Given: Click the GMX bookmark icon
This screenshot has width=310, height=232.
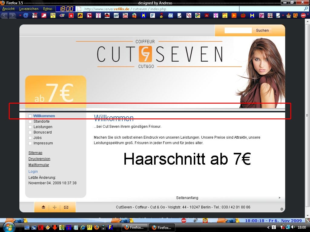Looking at the screenshot, I should pyautogui.click(x=53, y=15).
